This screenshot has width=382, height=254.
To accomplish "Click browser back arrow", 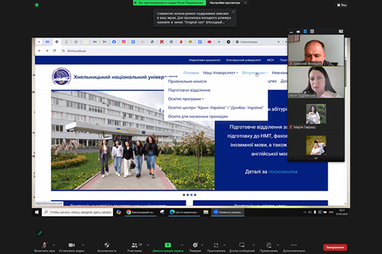I will click(x=39, y=51).
